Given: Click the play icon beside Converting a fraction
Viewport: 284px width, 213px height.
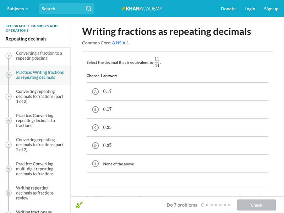Looking at the screenshot, I should [9, 56].
